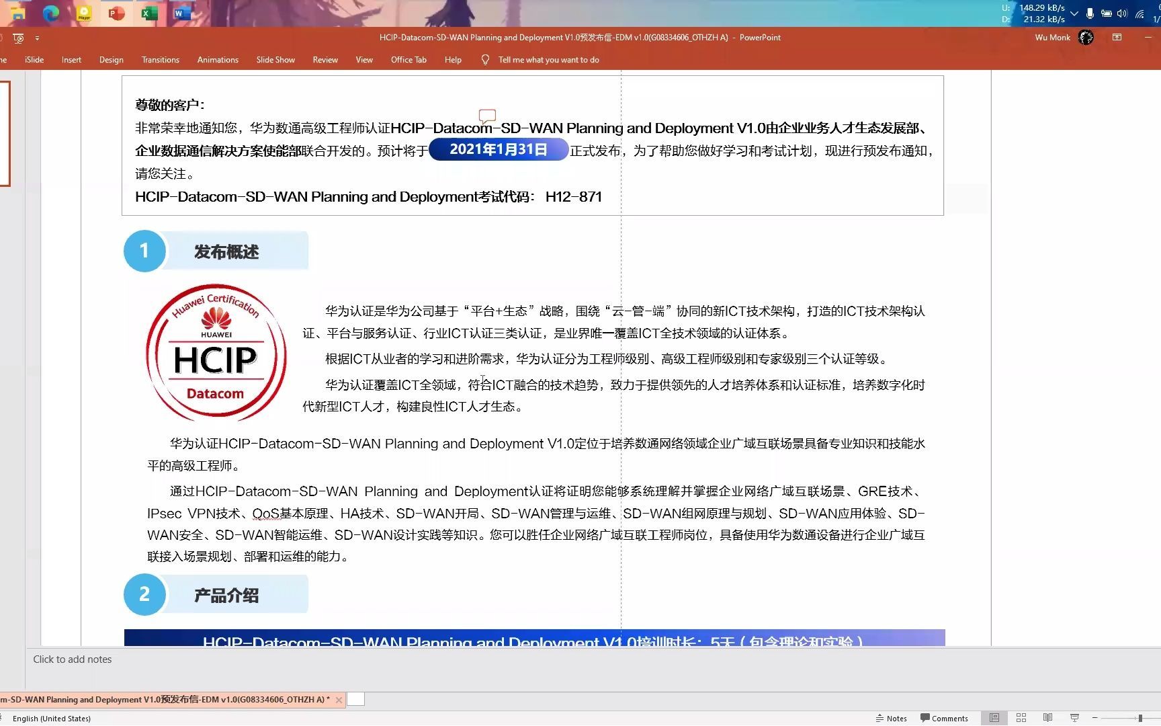Click English (United States) language indicator
Screen dimensions: 1161x726
tap(51, 719)
